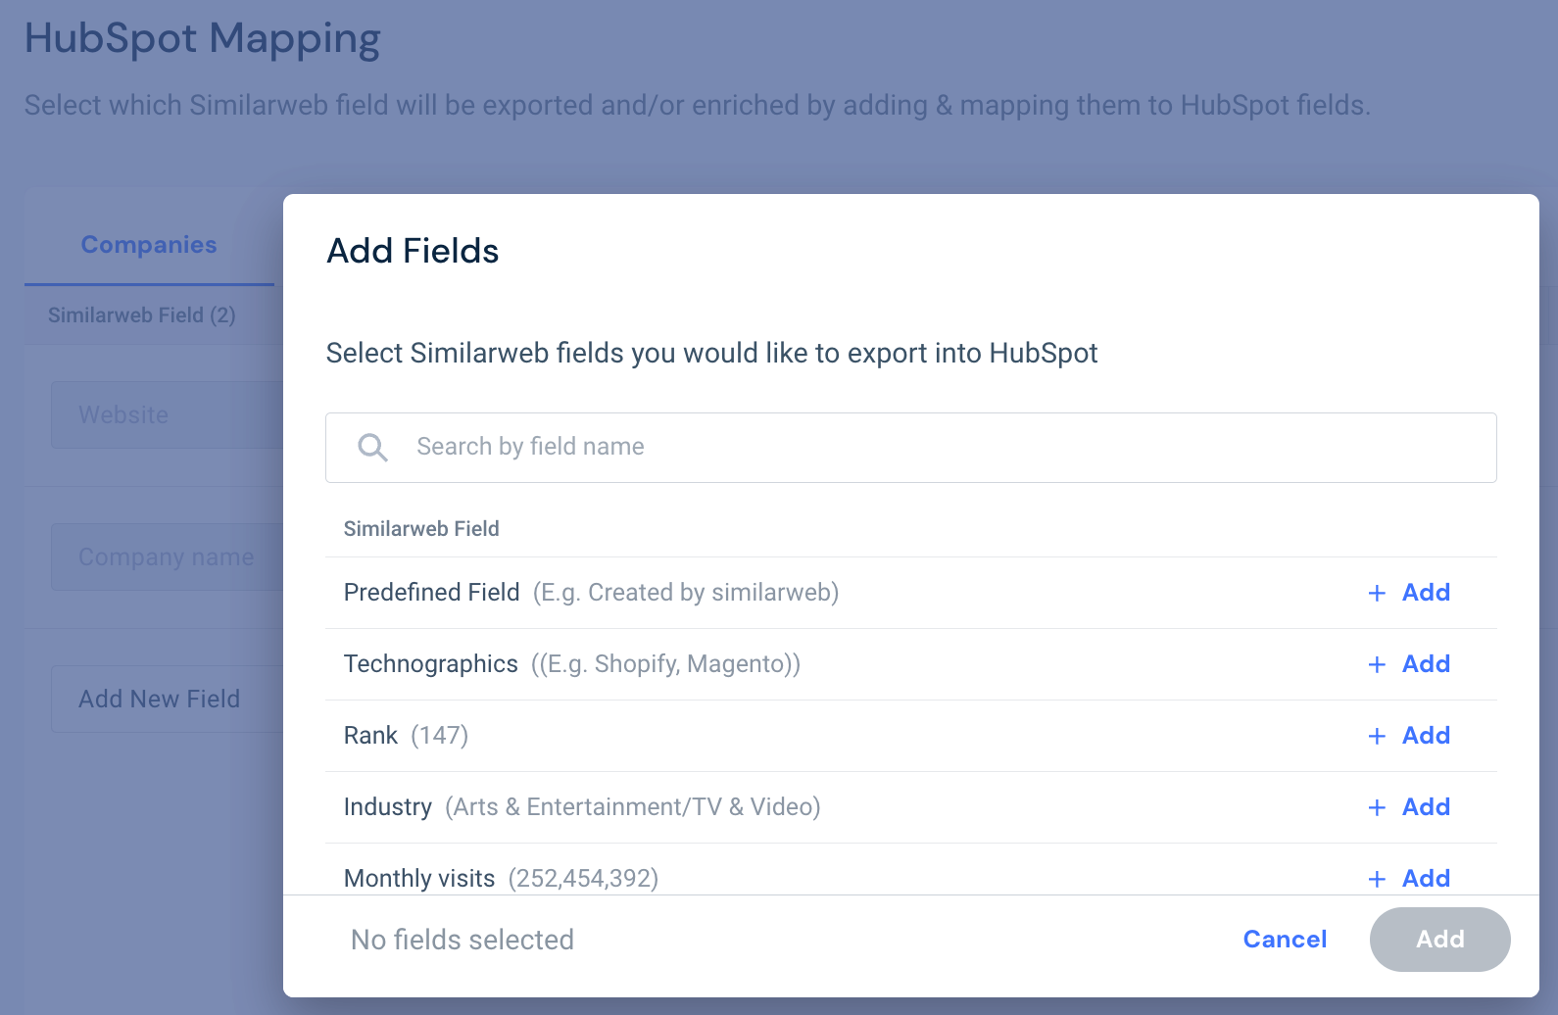Click the Predefined Field label
1558x1015 pixels.
tap(431, 593)
